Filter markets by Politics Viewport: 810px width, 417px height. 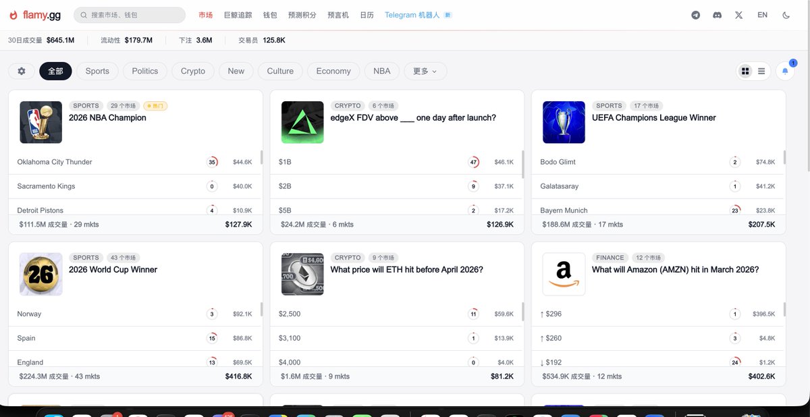(x=145, y=71)
